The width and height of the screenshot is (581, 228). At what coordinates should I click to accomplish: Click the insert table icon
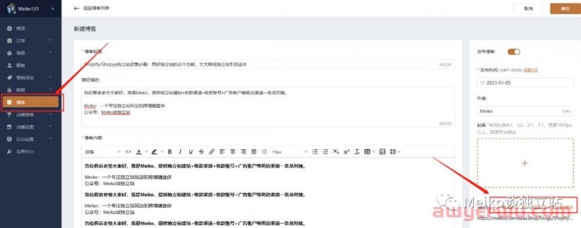click(x=367, y=151)
